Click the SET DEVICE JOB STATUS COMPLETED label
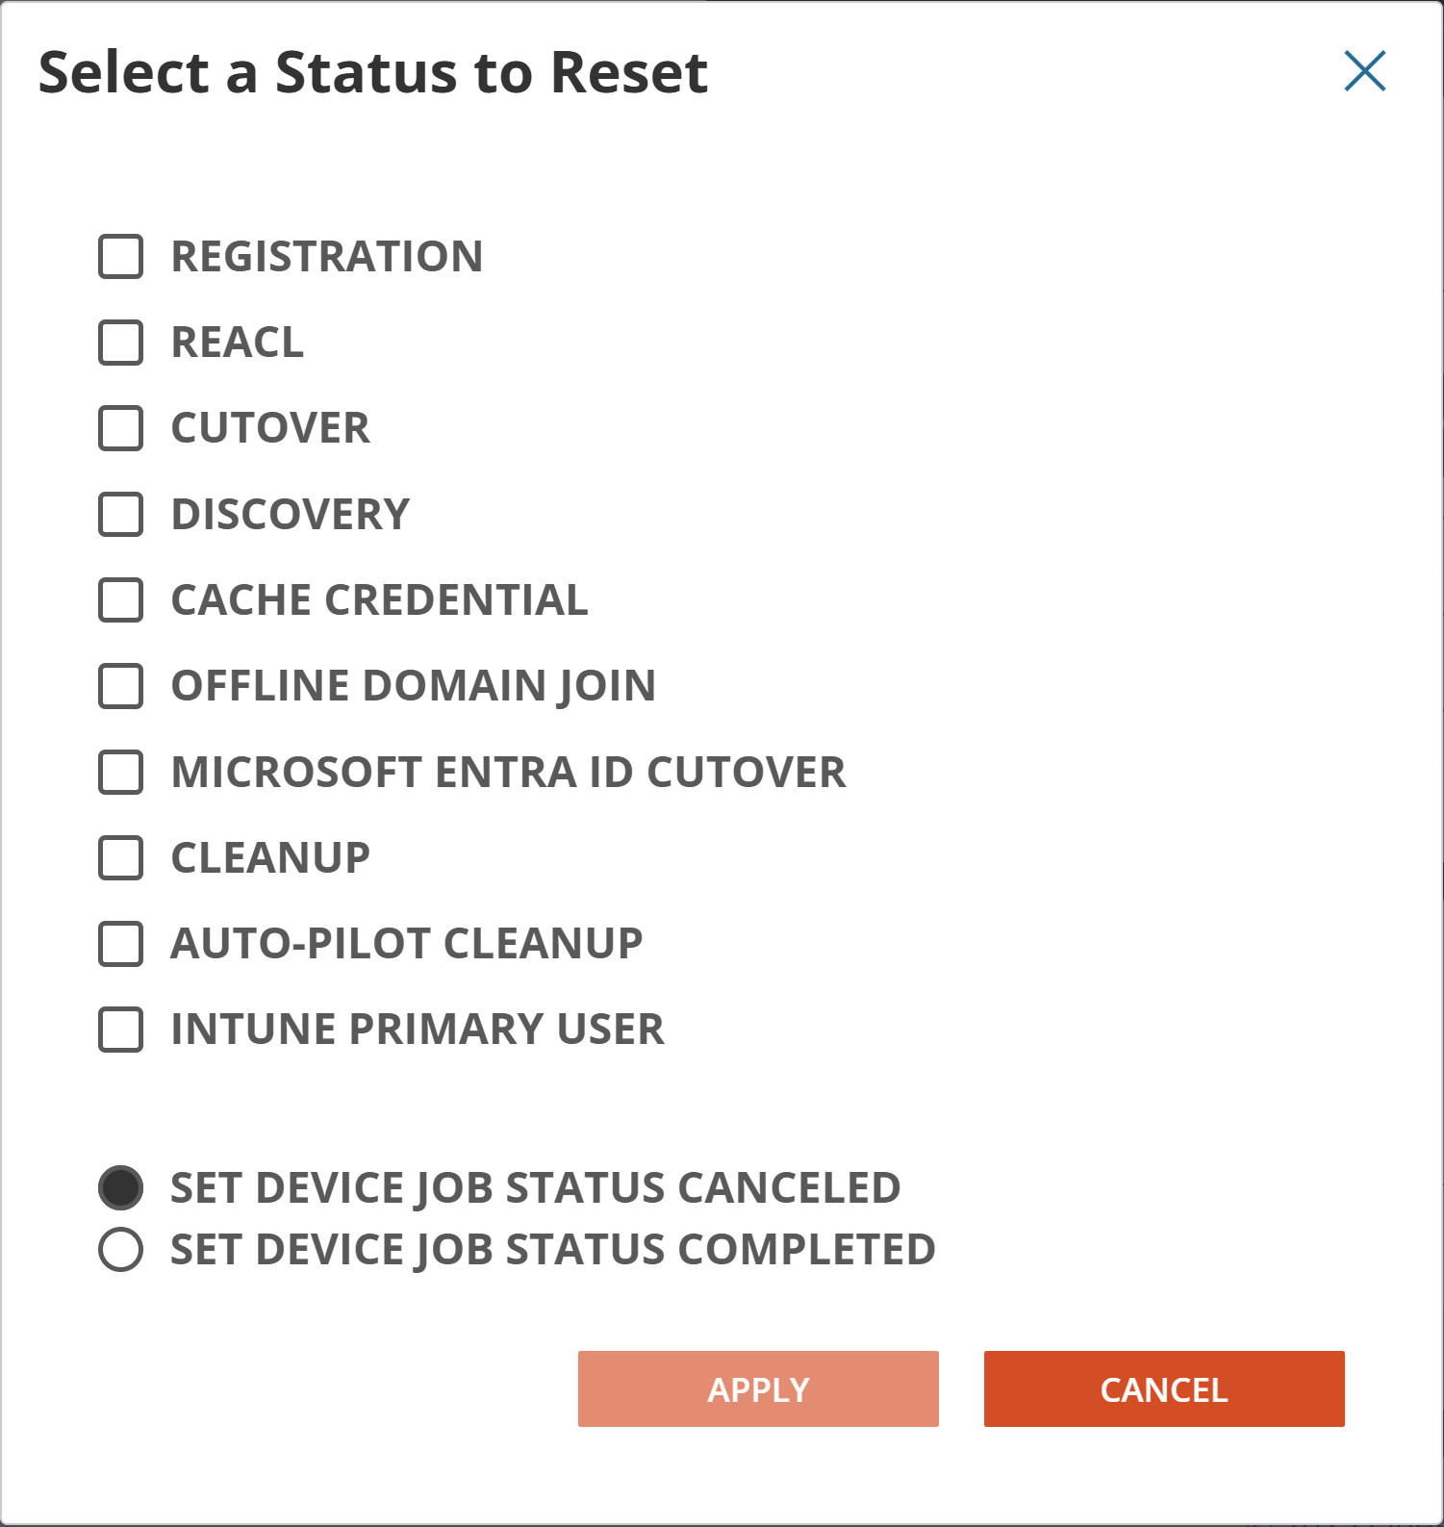The width and height of the screenshot is (1444, 1527). 550,1250
